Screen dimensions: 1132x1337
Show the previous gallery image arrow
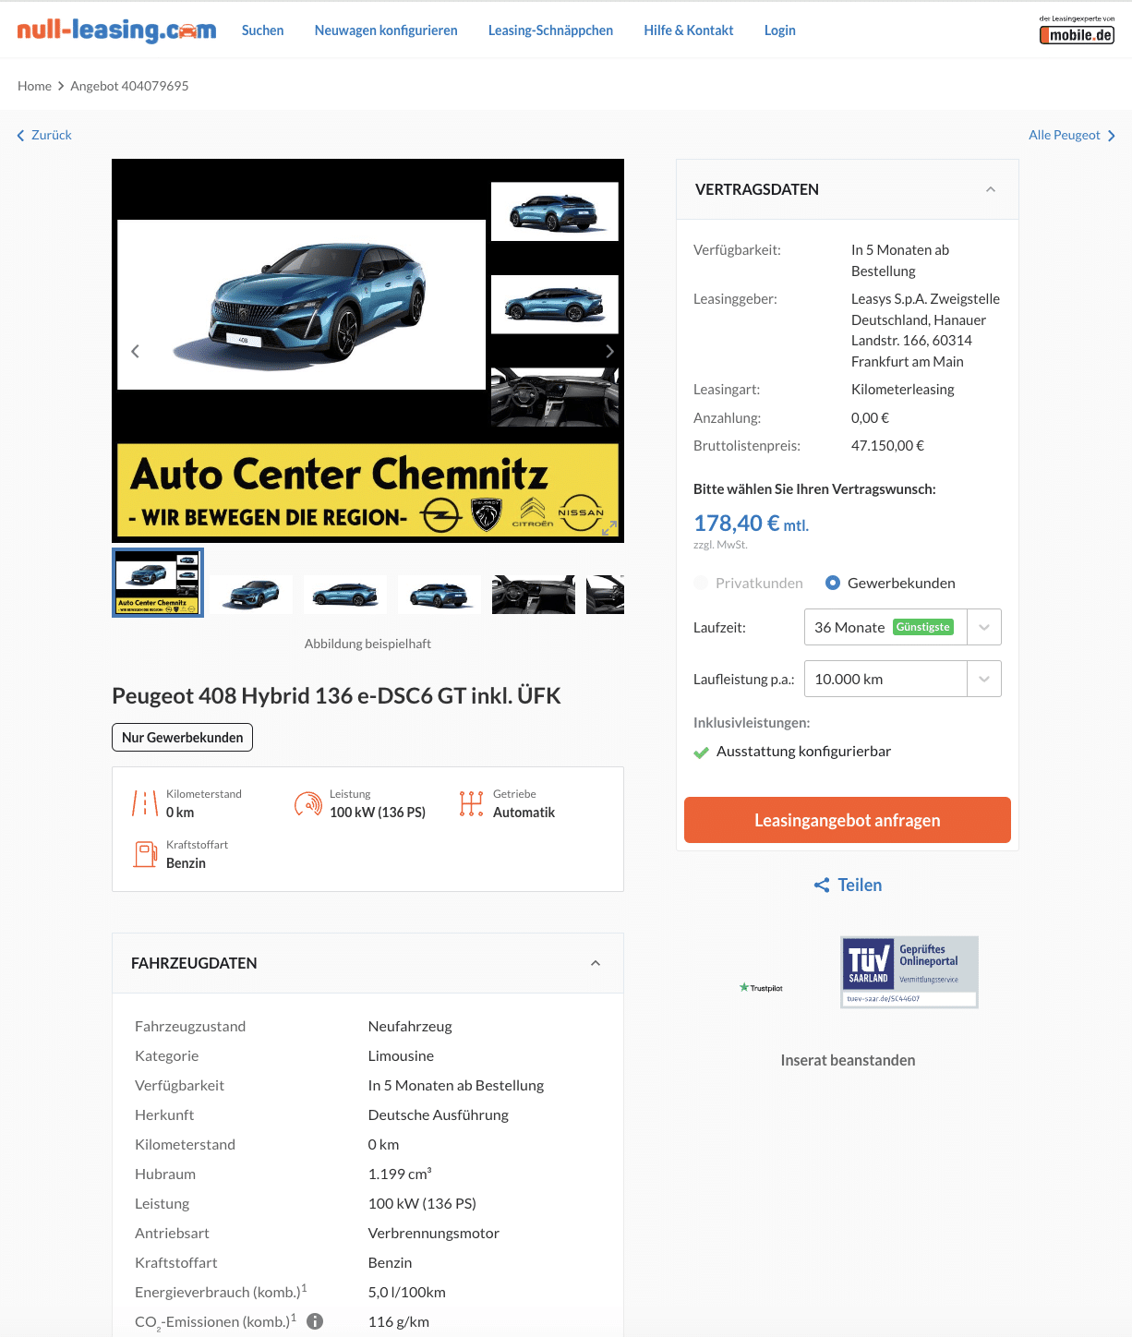coord(136,351)
